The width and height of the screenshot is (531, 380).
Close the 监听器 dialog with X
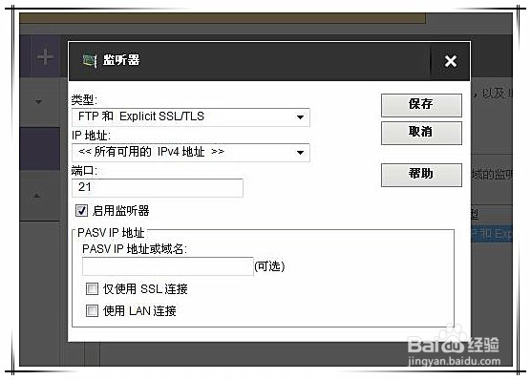pyautogui.click(x=451, y=61)
